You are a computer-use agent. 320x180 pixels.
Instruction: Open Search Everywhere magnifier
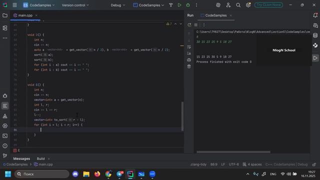[x=238, y=5]
